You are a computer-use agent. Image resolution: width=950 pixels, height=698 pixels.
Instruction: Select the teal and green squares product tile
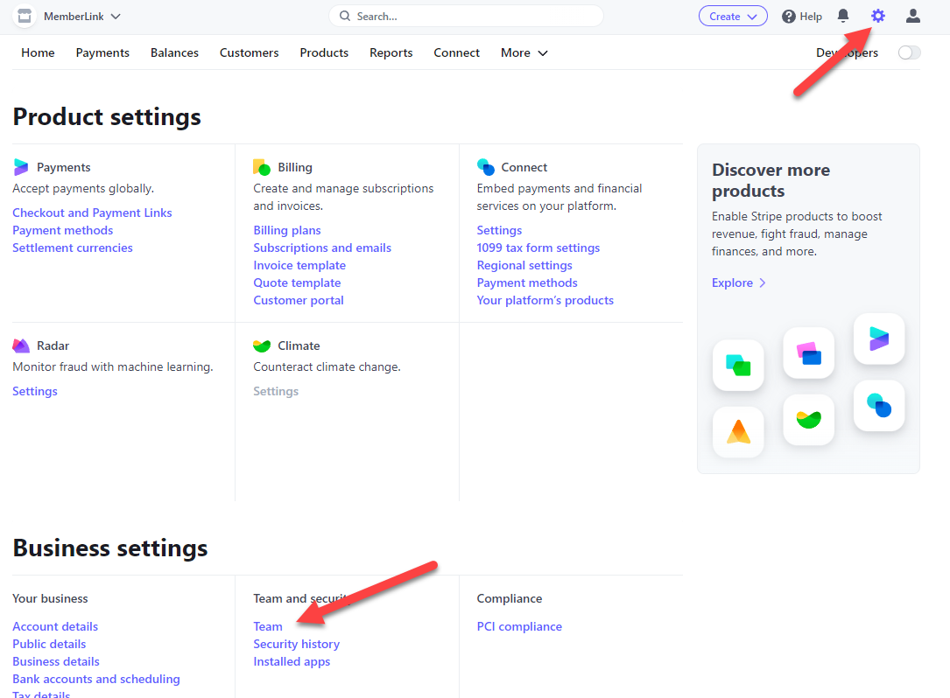[x=738, y=365]
